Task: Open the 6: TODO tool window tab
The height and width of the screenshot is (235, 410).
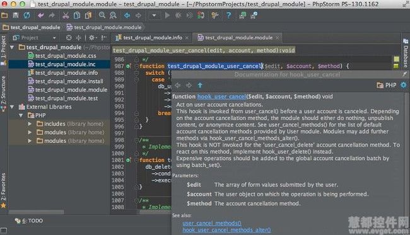Action: point(29,221)
